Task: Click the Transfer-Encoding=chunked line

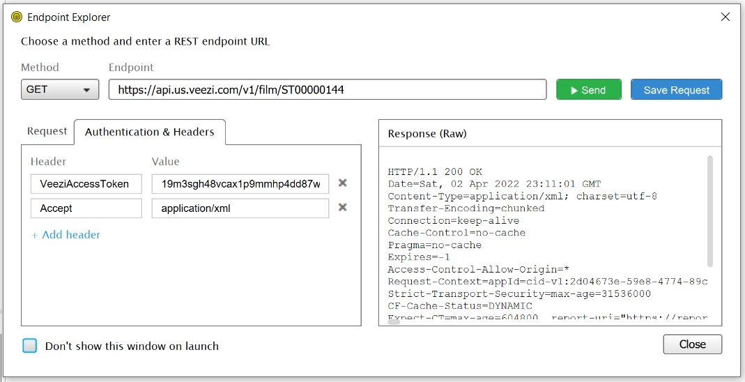Action: 466,208
